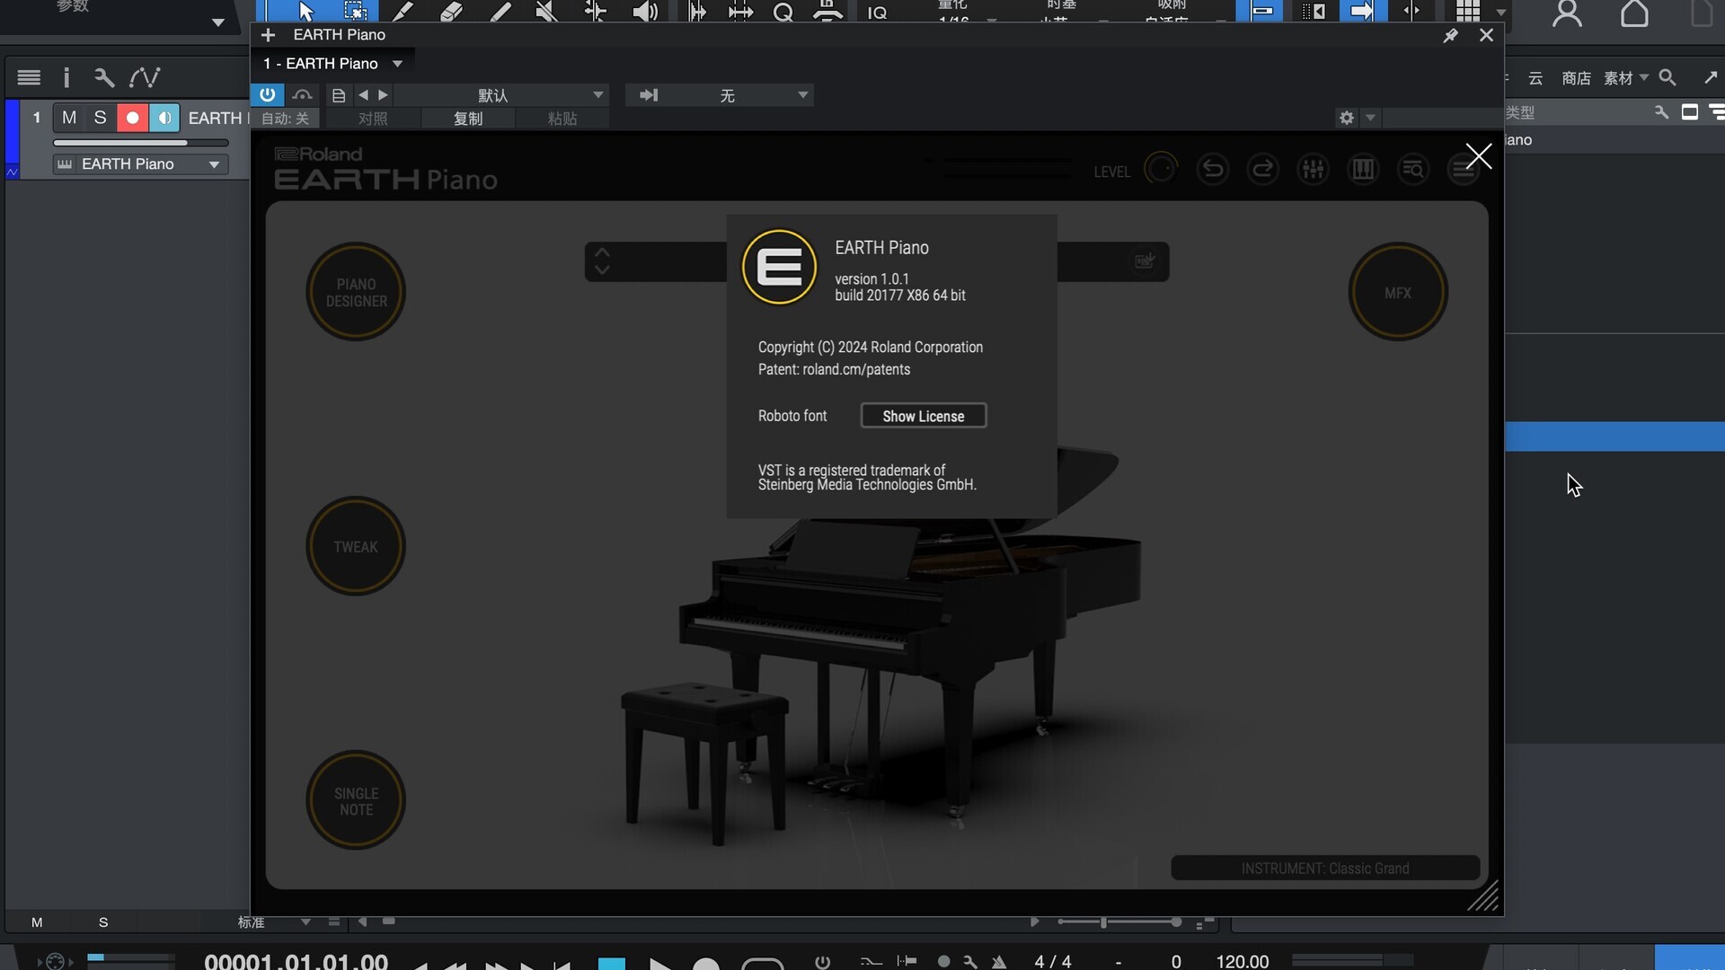1725x970 pixels.
Task: Toggle global Solo S at bottom
Action: pos(103,922)
